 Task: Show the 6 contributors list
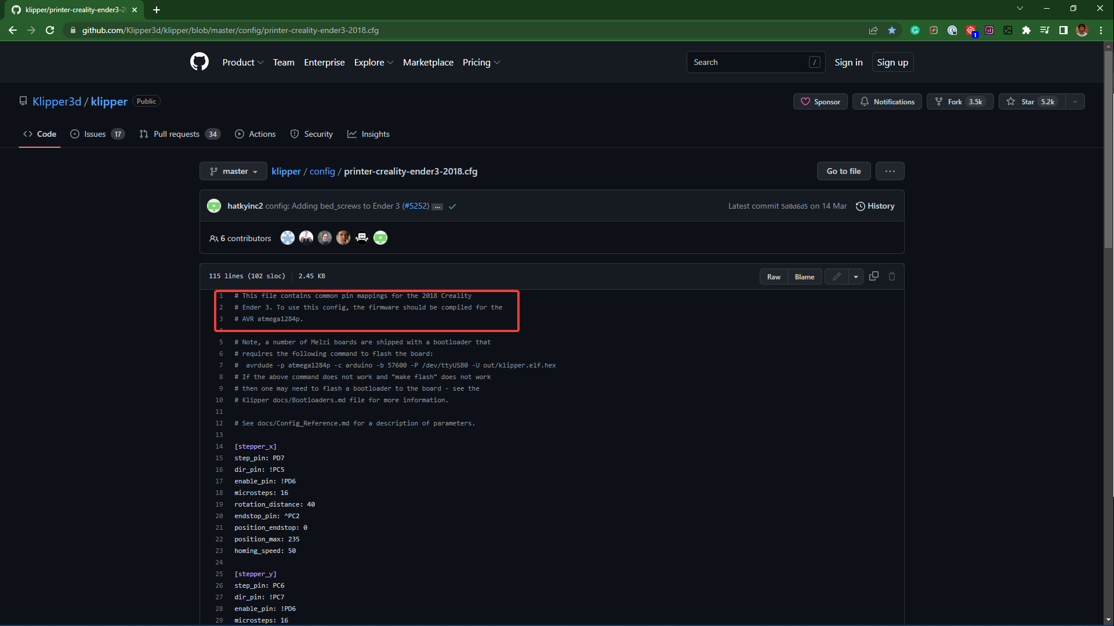(x=240, y=238)
